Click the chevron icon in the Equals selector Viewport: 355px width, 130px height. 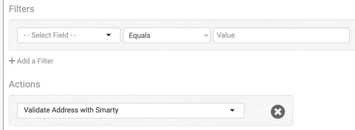click(206, 35)
